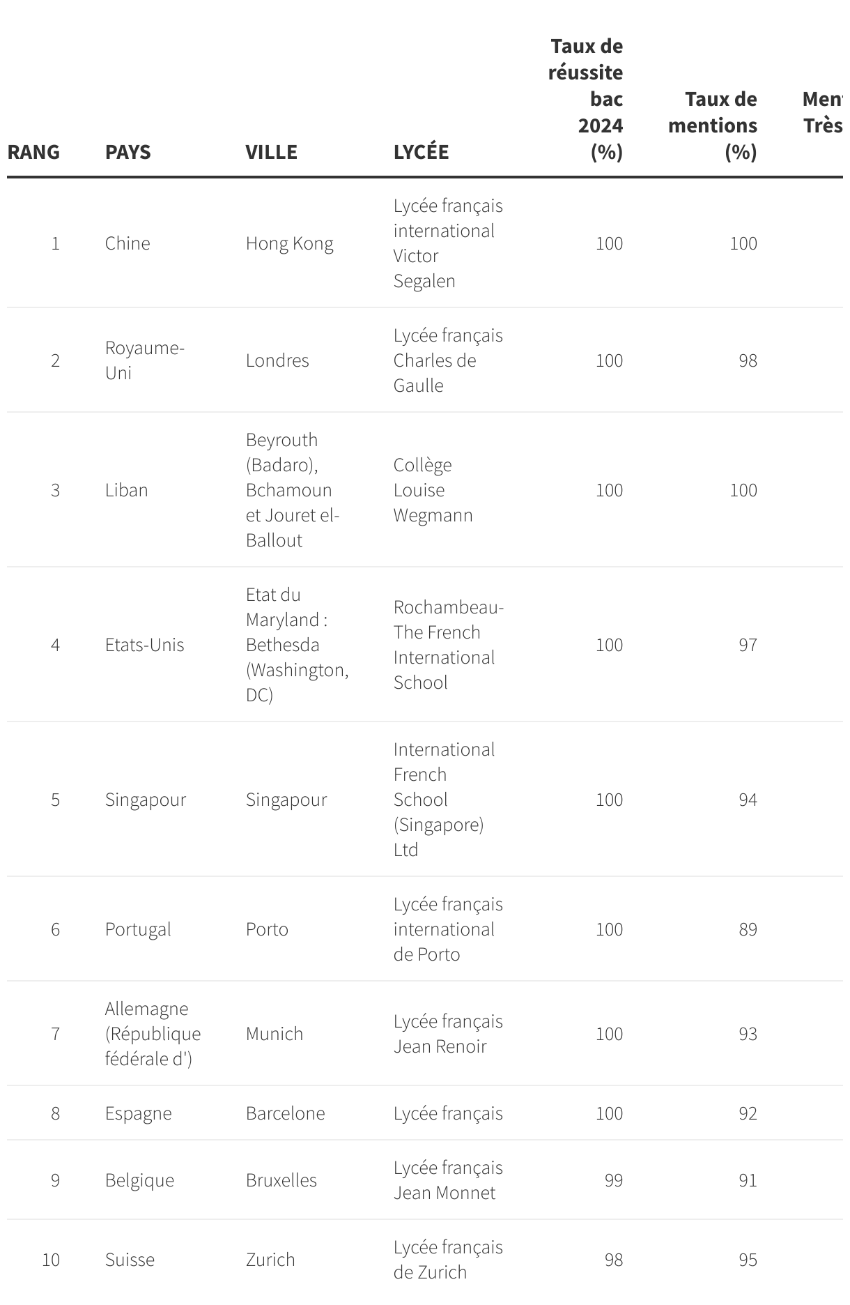The width and height of the screenshot is (850, 1305).
Task: Sort by Taux de réussite bac 2024
Action: point(586,99)
